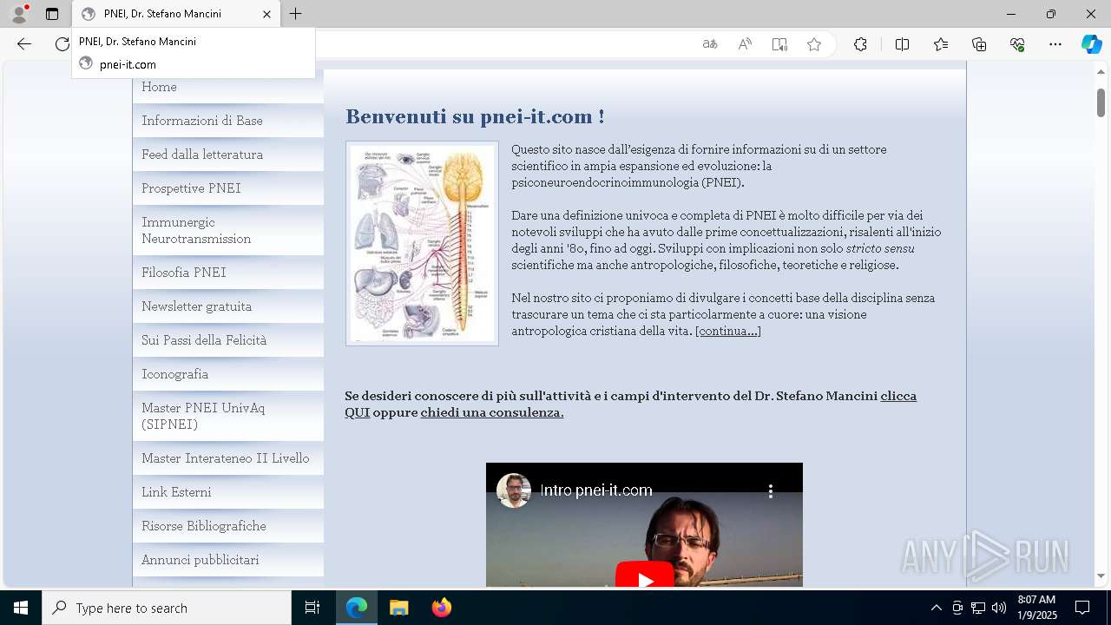Click the Read aloud icon
This screenshot has height=625, width=1111.
click(745, 44)
